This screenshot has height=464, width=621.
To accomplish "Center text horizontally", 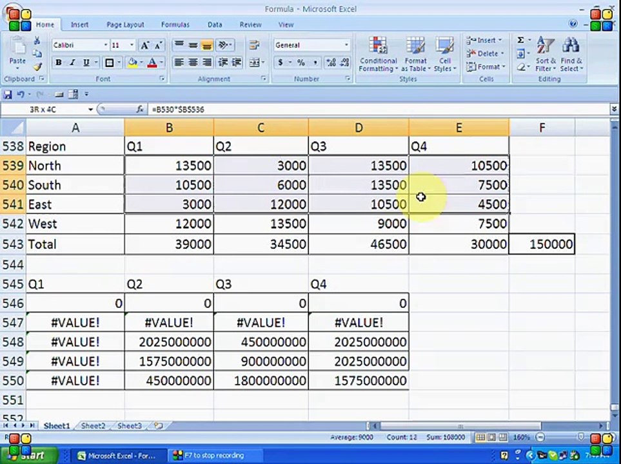I will point(193,62).
